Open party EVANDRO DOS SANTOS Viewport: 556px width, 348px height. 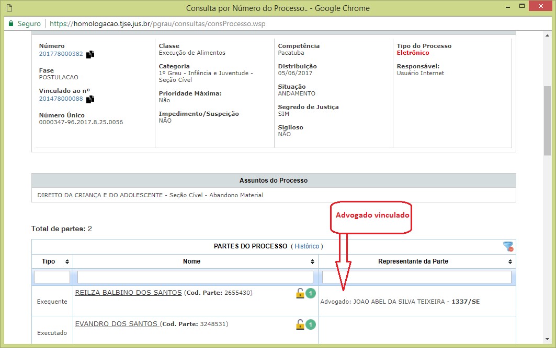[x=116, y=324]
